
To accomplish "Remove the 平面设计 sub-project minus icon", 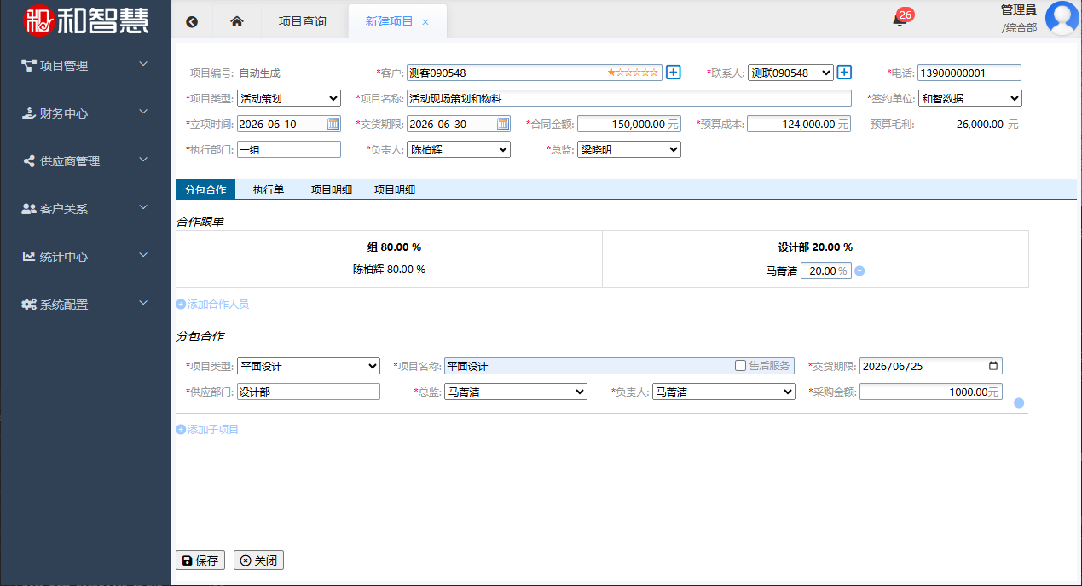I will (x=1019, y=403).
